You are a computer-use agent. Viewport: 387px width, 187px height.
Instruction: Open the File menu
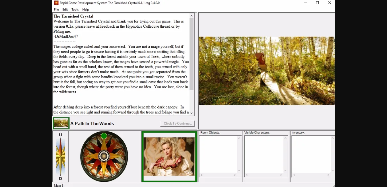[56, 9]
